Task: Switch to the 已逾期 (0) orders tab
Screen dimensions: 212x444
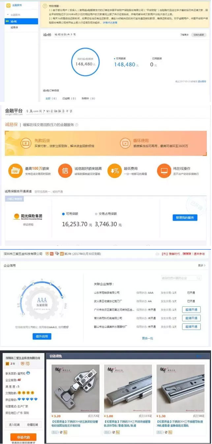Action: pyautogui.click(x=69, y=98)
